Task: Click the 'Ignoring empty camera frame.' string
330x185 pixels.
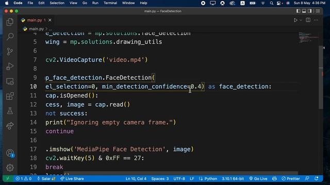Action: click(119, 122)
